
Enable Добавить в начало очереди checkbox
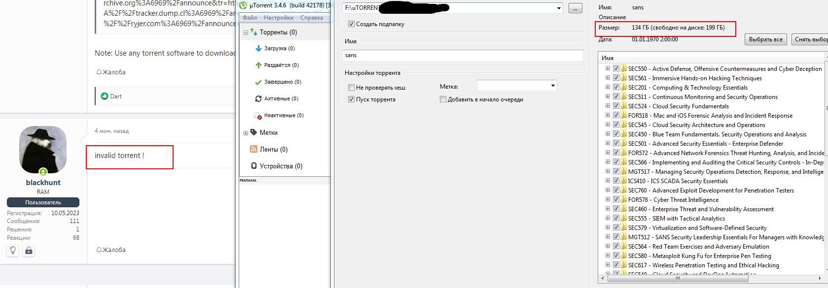tap(443, 99)
